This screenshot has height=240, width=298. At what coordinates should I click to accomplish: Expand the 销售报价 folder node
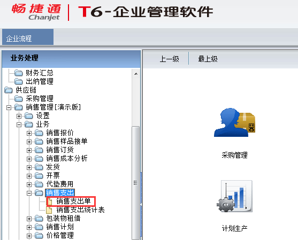tap(29, 133)
